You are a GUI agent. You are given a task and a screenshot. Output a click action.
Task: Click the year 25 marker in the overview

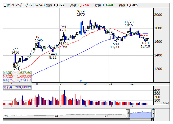[x=106, y=116]
